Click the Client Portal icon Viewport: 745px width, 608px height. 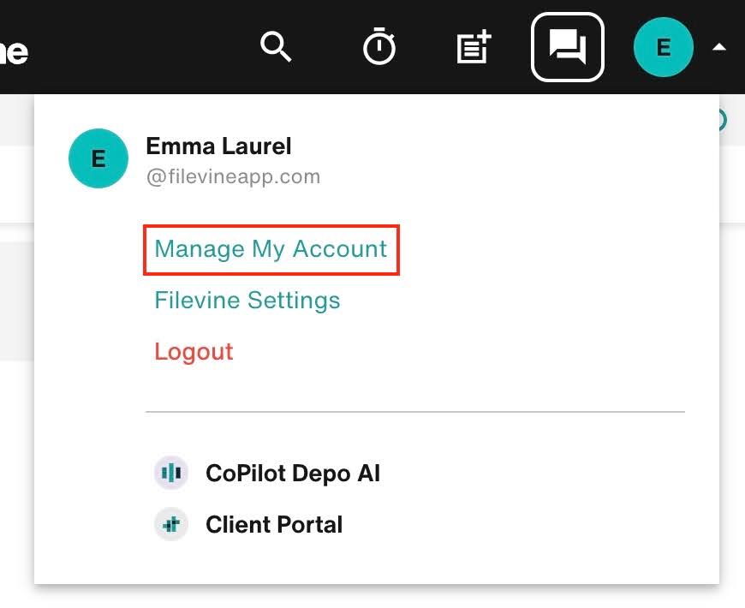pos(170,524)
